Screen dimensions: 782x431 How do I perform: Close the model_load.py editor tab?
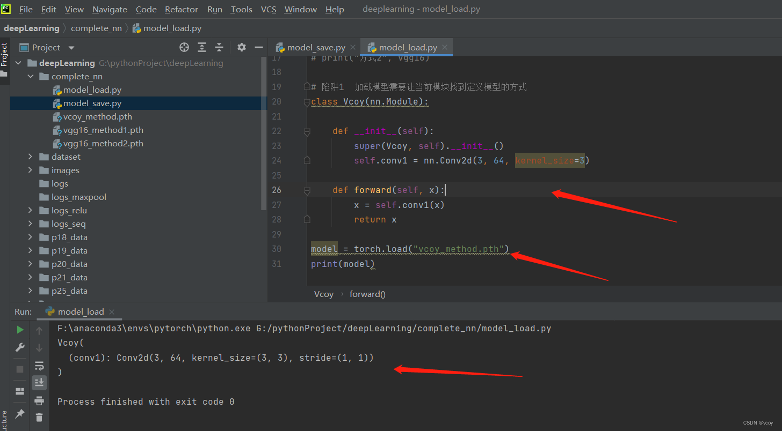click(445, 48)
